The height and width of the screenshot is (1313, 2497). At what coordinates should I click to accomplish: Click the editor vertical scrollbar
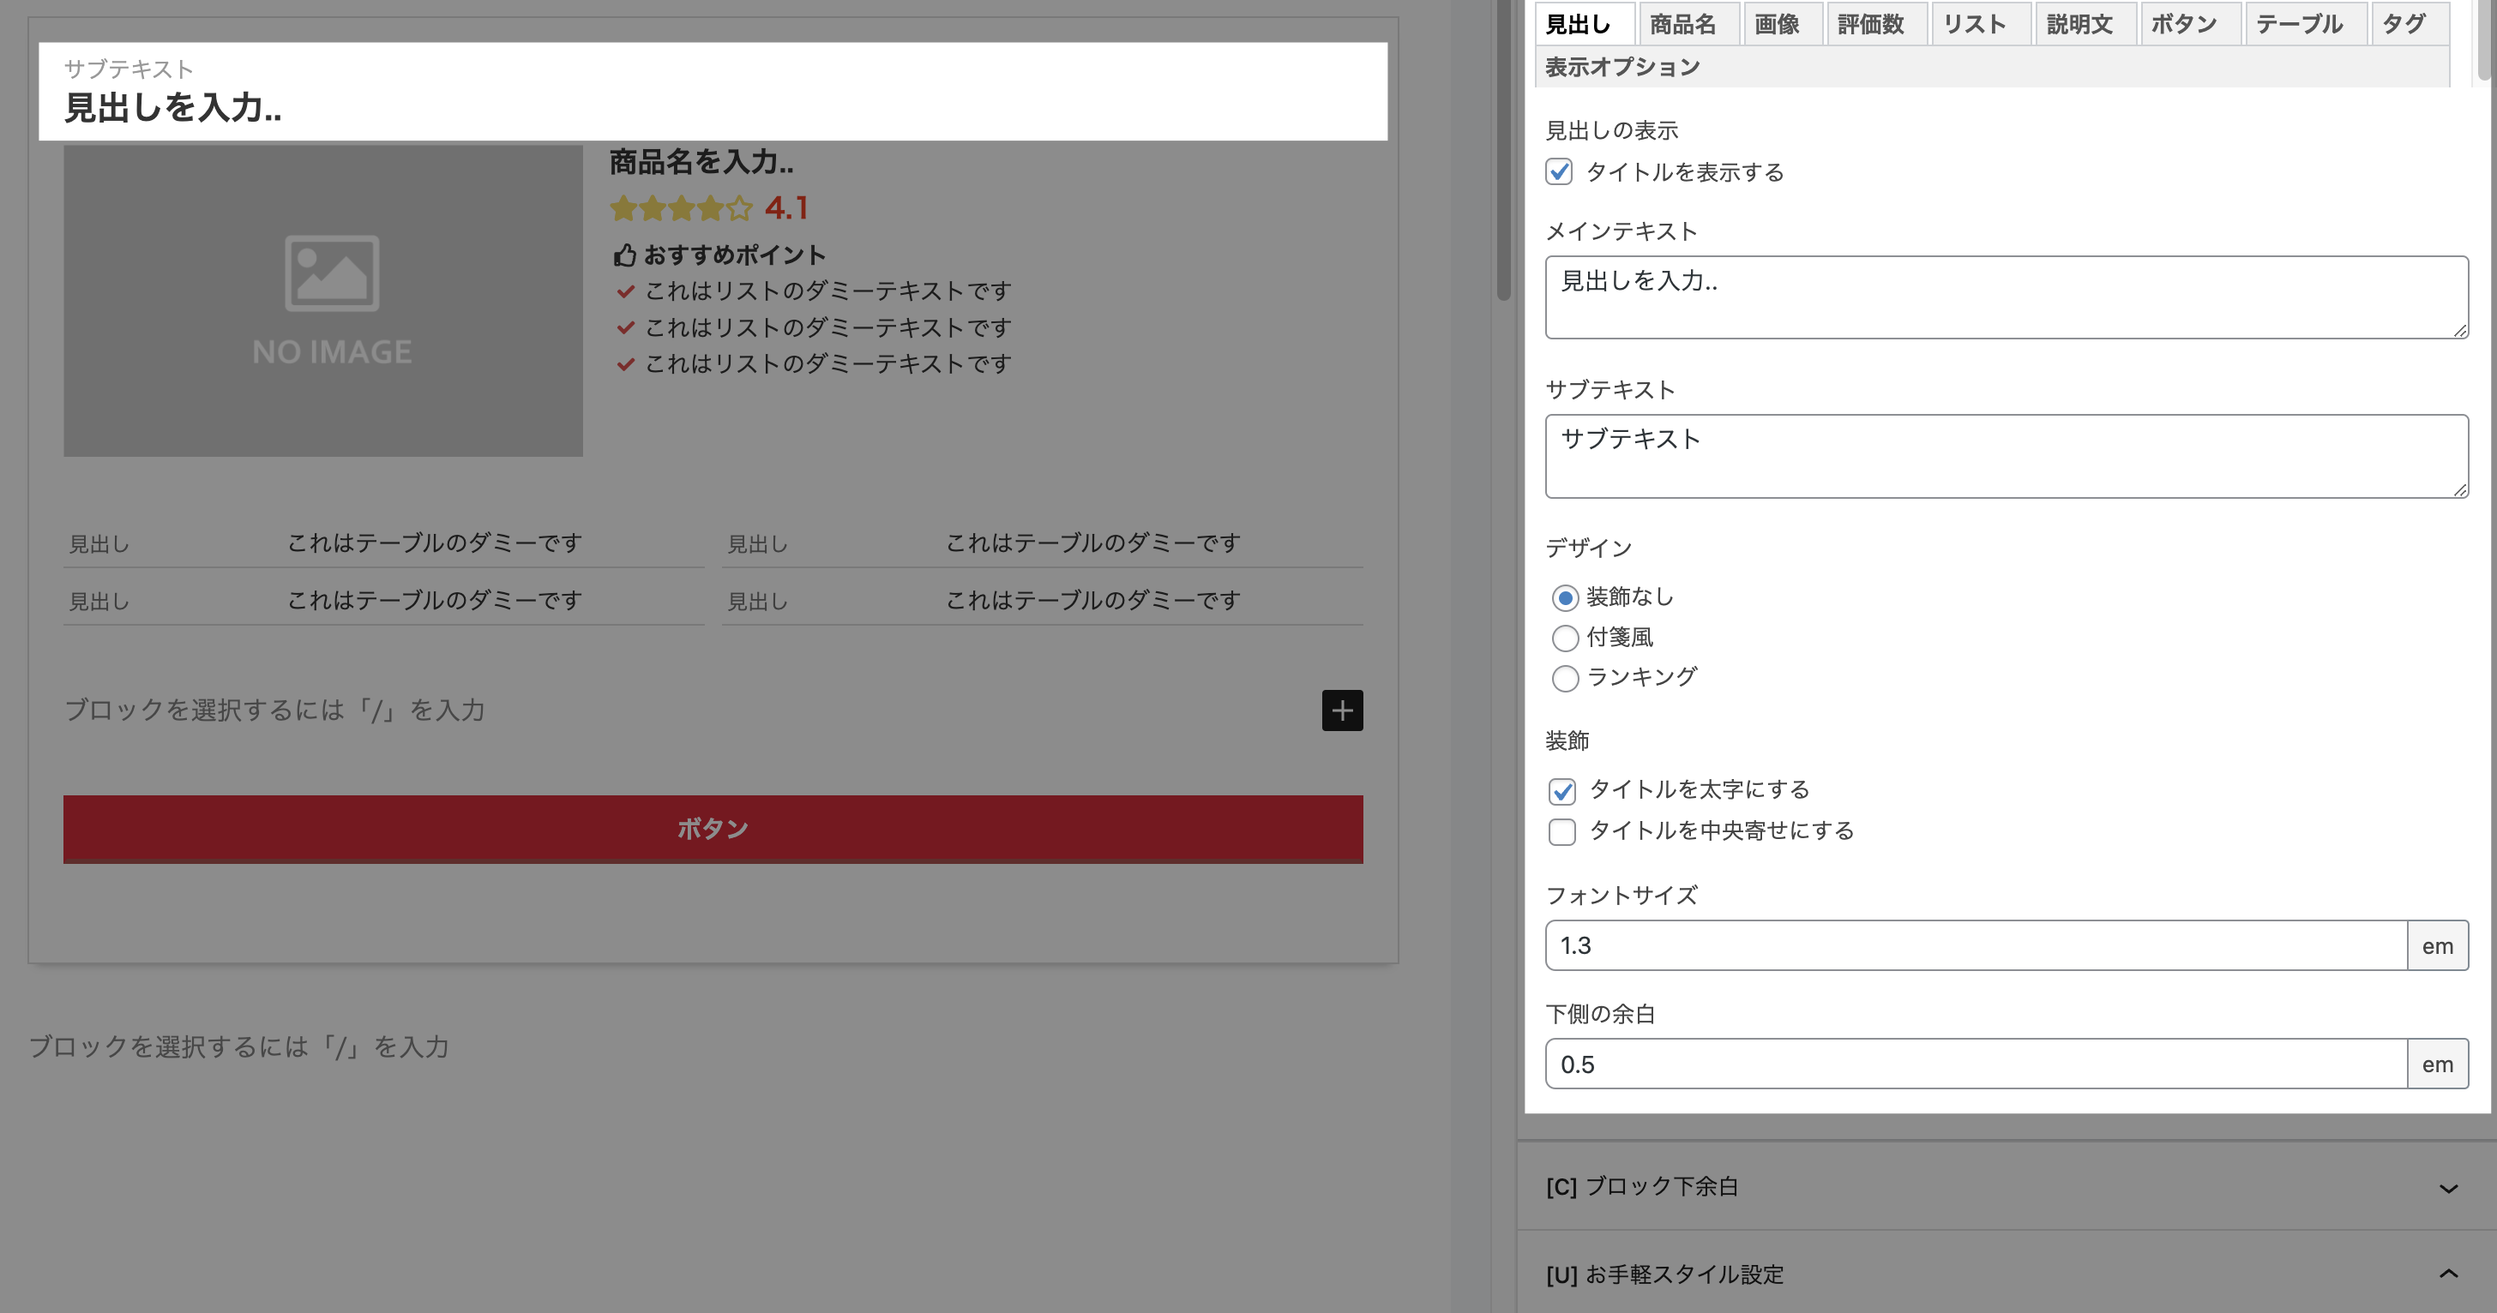coord(1503,150)
